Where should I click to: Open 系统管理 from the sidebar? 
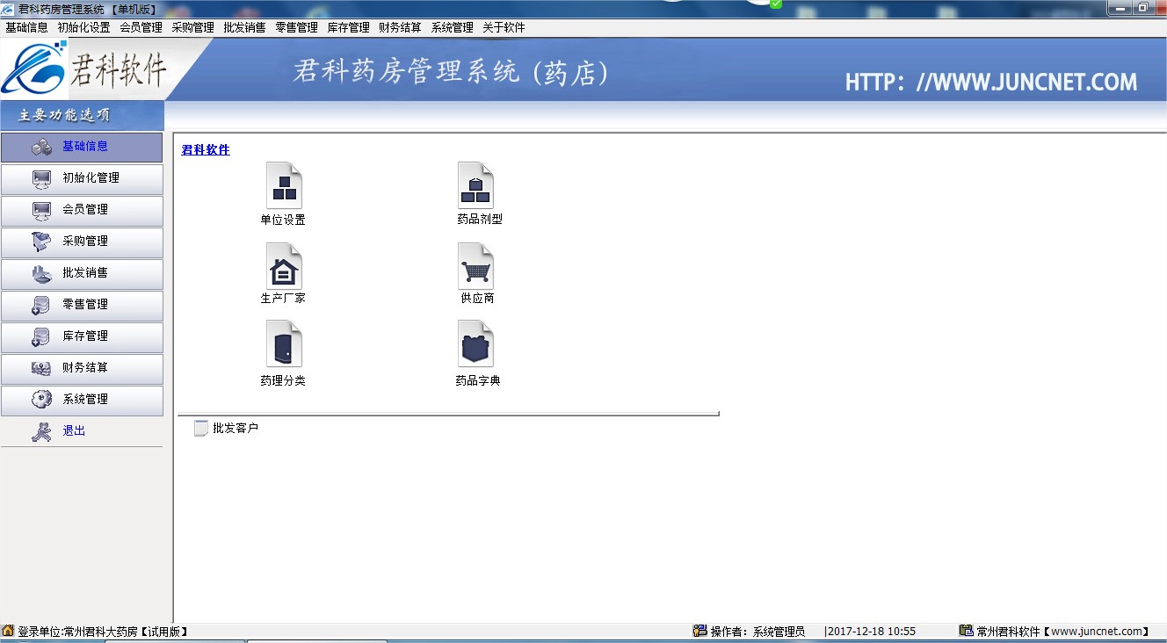click(x=82, y=400)
